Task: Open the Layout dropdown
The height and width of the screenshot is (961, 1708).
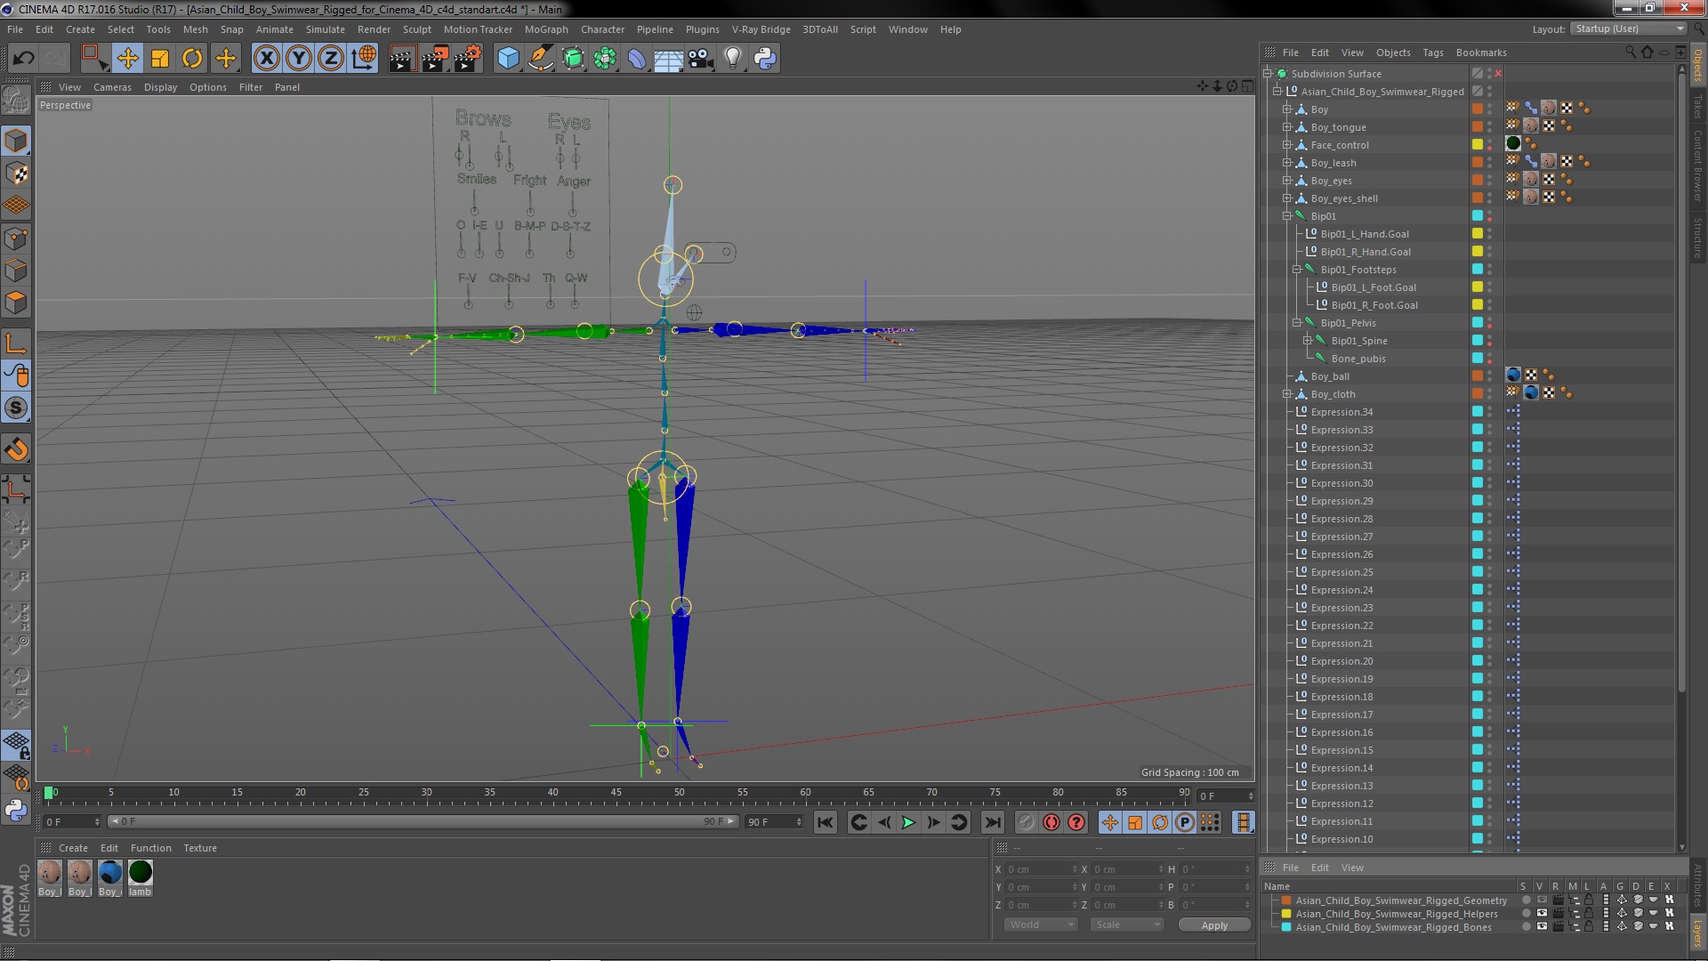Action: point(1628,29)
